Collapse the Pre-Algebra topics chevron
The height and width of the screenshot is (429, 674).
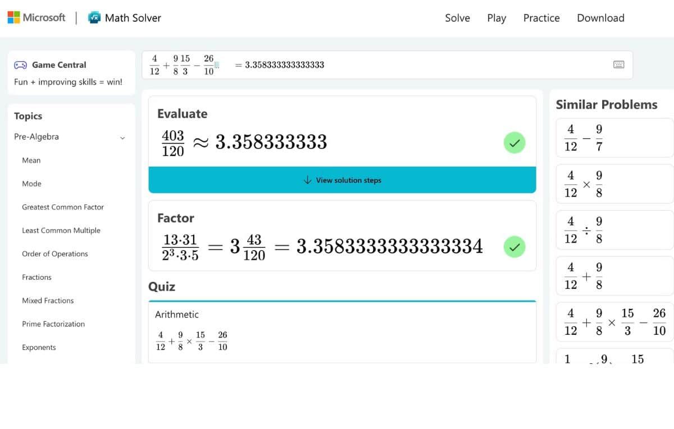[122, 137]
